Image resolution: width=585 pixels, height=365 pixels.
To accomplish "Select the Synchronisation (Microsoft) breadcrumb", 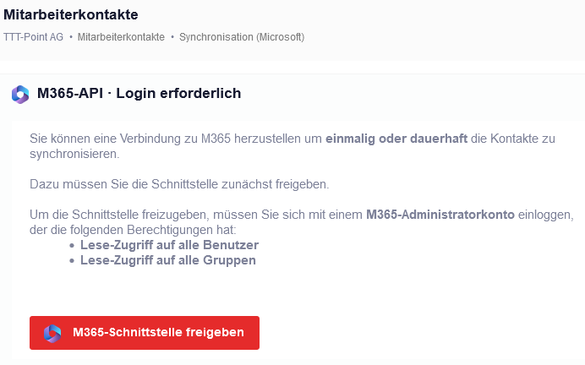I will (242, 37).
